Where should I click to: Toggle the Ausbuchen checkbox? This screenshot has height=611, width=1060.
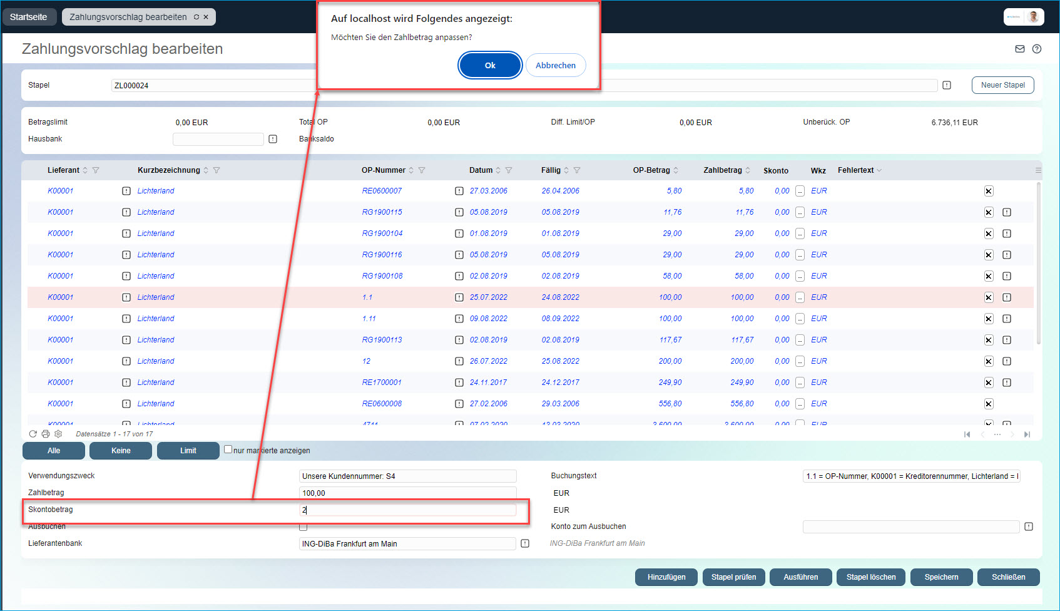pyautogui.click(x=303, y=527)
